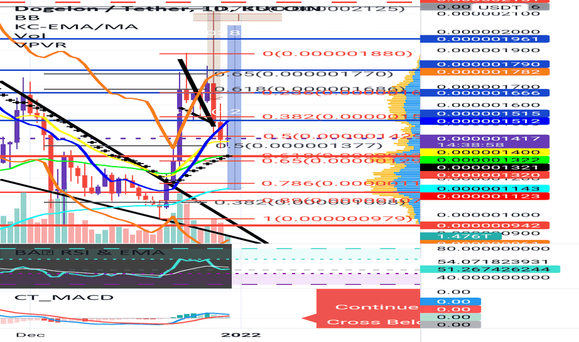
Task: Click blue price label 0.000001512
Action: coord(485,121)
